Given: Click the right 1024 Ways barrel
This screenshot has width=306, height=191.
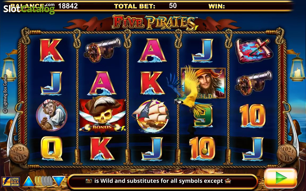Looking at the screenshot, I should (287, 154).
